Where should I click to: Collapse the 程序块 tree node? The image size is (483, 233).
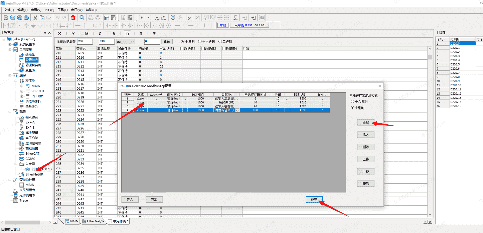[16, 81]
